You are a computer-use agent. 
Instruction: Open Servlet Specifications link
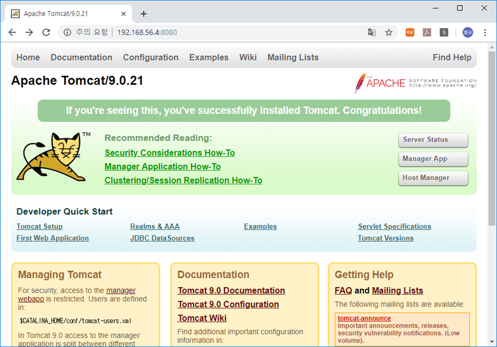tap(394, 226)
